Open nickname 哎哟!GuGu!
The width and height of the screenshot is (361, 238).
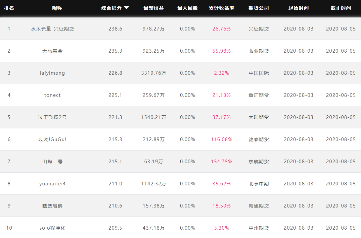(52, 139)
